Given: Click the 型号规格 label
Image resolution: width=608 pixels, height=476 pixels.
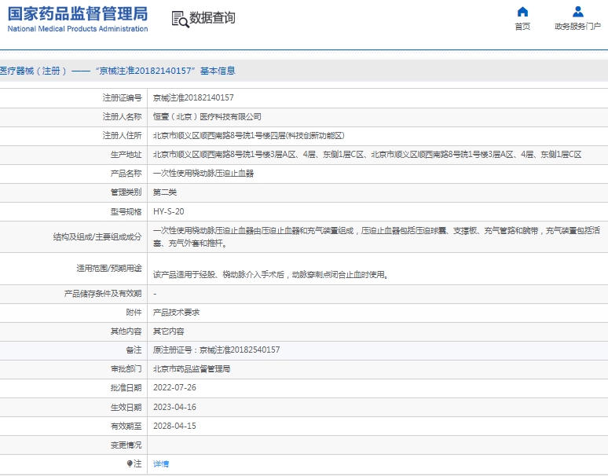Looking at the screenshot, I should [126, 211].
